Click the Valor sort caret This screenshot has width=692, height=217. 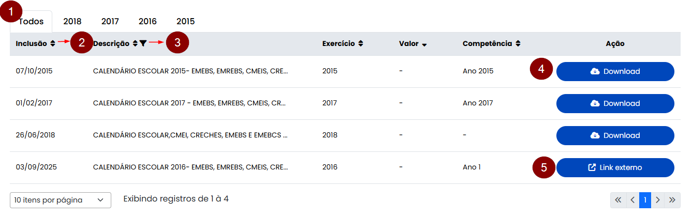coord(424,44)
